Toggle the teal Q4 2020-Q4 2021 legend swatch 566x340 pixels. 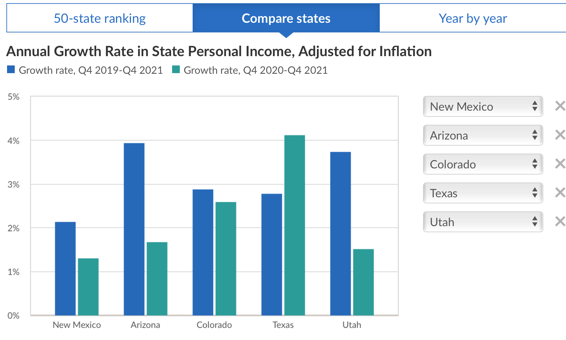[x=176, y=70]
